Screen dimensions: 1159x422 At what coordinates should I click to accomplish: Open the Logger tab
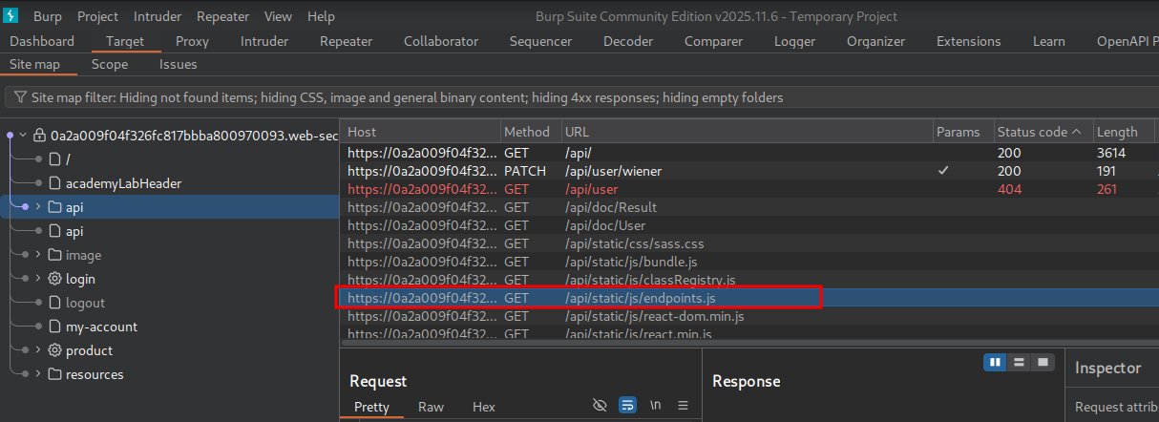click(794, 41)
